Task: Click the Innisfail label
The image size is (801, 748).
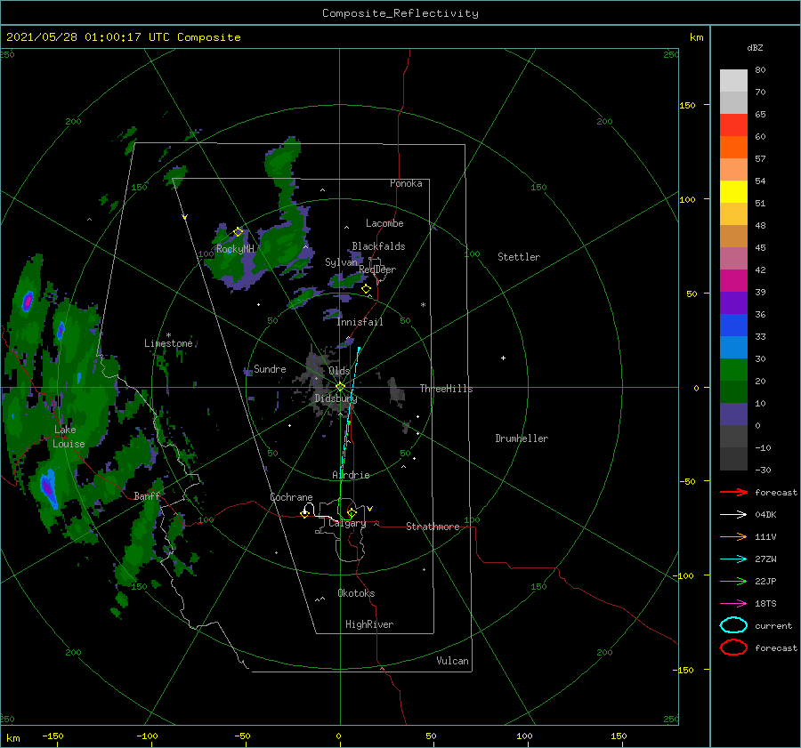Action: click(360, 322)
